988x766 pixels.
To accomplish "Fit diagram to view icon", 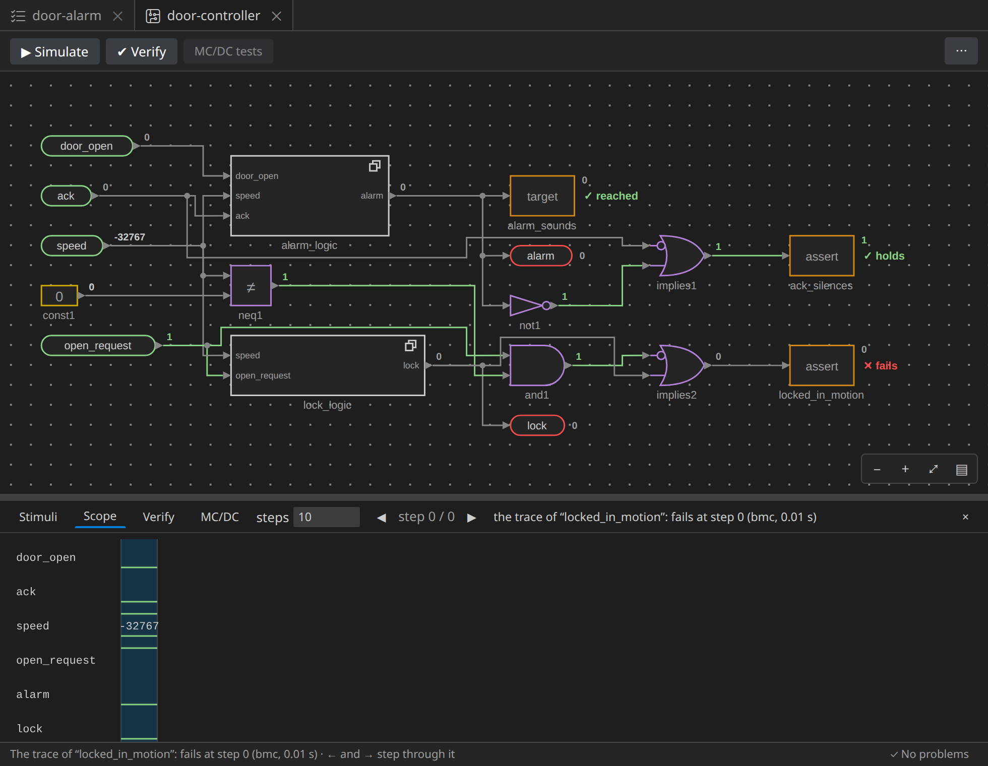I will [934, 469].
